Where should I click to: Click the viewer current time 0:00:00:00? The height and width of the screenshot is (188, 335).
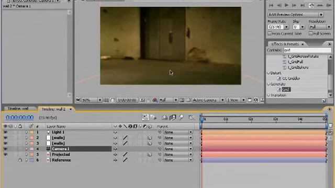pyautogui.click(x=127, y=100)
